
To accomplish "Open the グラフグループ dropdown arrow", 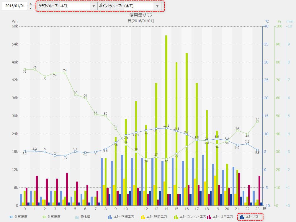I will click(x=94, y=6).
